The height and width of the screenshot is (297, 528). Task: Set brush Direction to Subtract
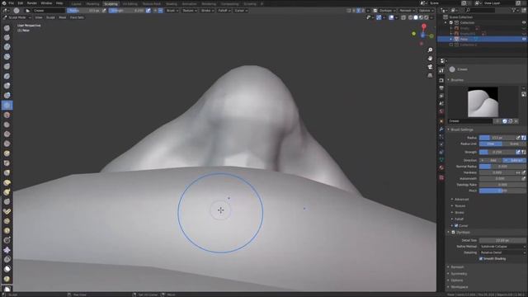pos(514,160)
